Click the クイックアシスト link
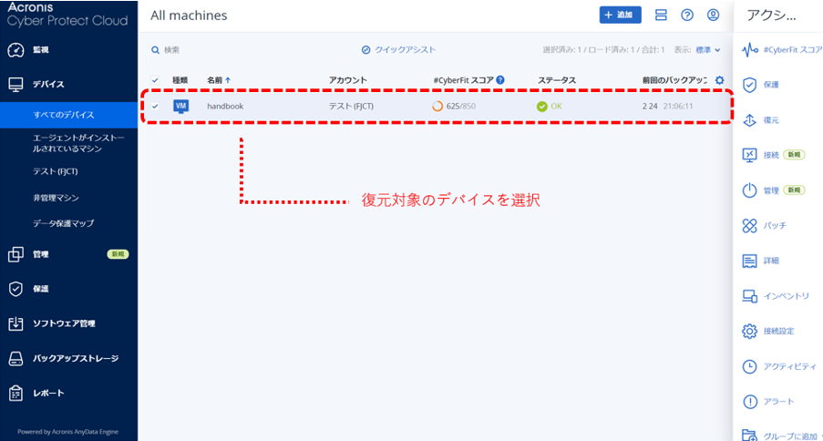Image resolution: width=823 pixels, height=441 pixels. pyautogui.click(x=398, y=50)
